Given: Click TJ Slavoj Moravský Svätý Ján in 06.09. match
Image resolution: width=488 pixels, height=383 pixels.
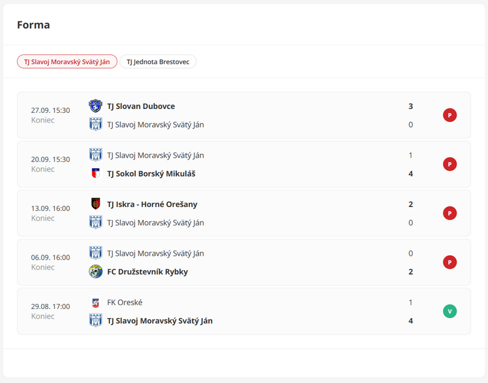Looking at the screenshot, I should point(156,253).
